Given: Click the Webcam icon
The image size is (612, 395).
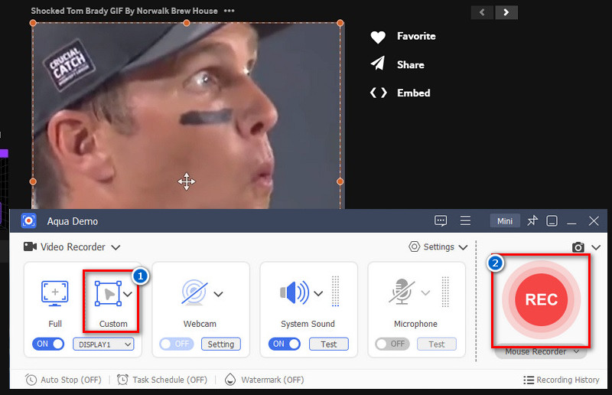Looking at the screenshot, I should click(x=194, y=293).
